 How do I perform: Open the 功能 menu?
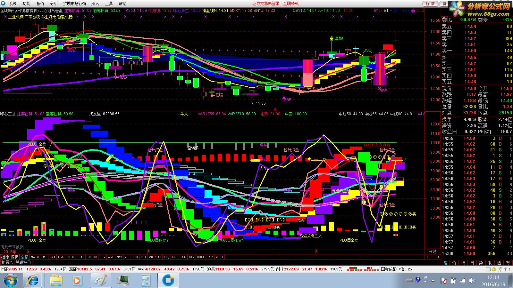(27, 4)
